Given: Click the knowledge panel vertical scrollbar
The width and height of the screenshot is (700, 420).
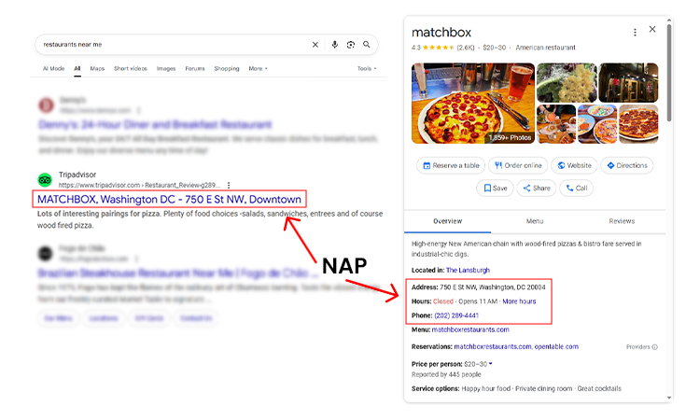Looking at the screenshot, I should [669, 72].
